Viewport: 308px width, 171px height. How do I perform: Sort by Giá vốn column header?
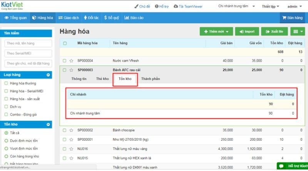pos(255,43)
